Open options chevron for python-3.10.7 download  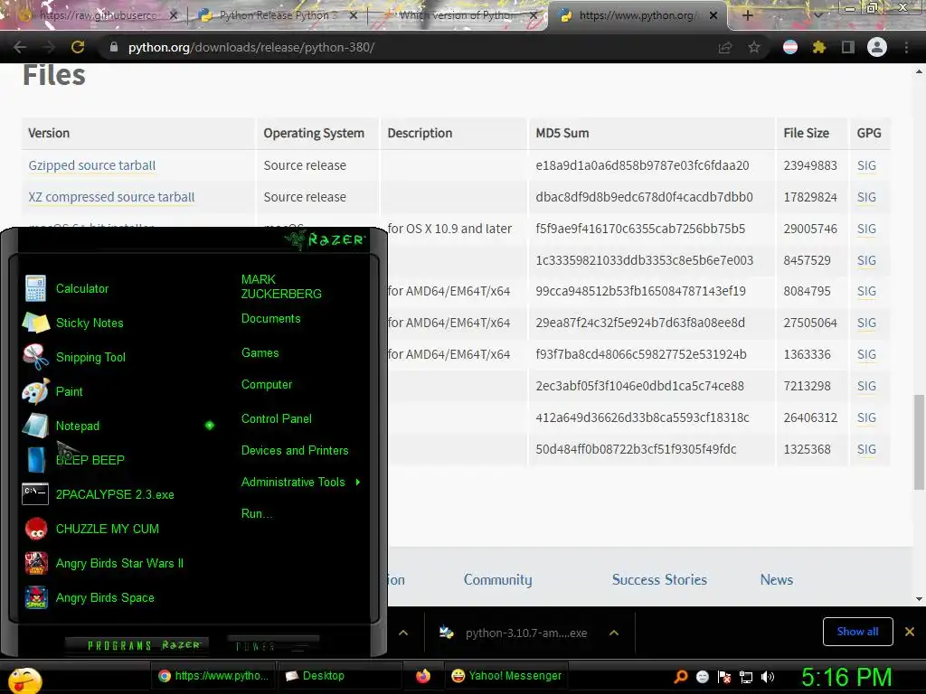point(614,633)
